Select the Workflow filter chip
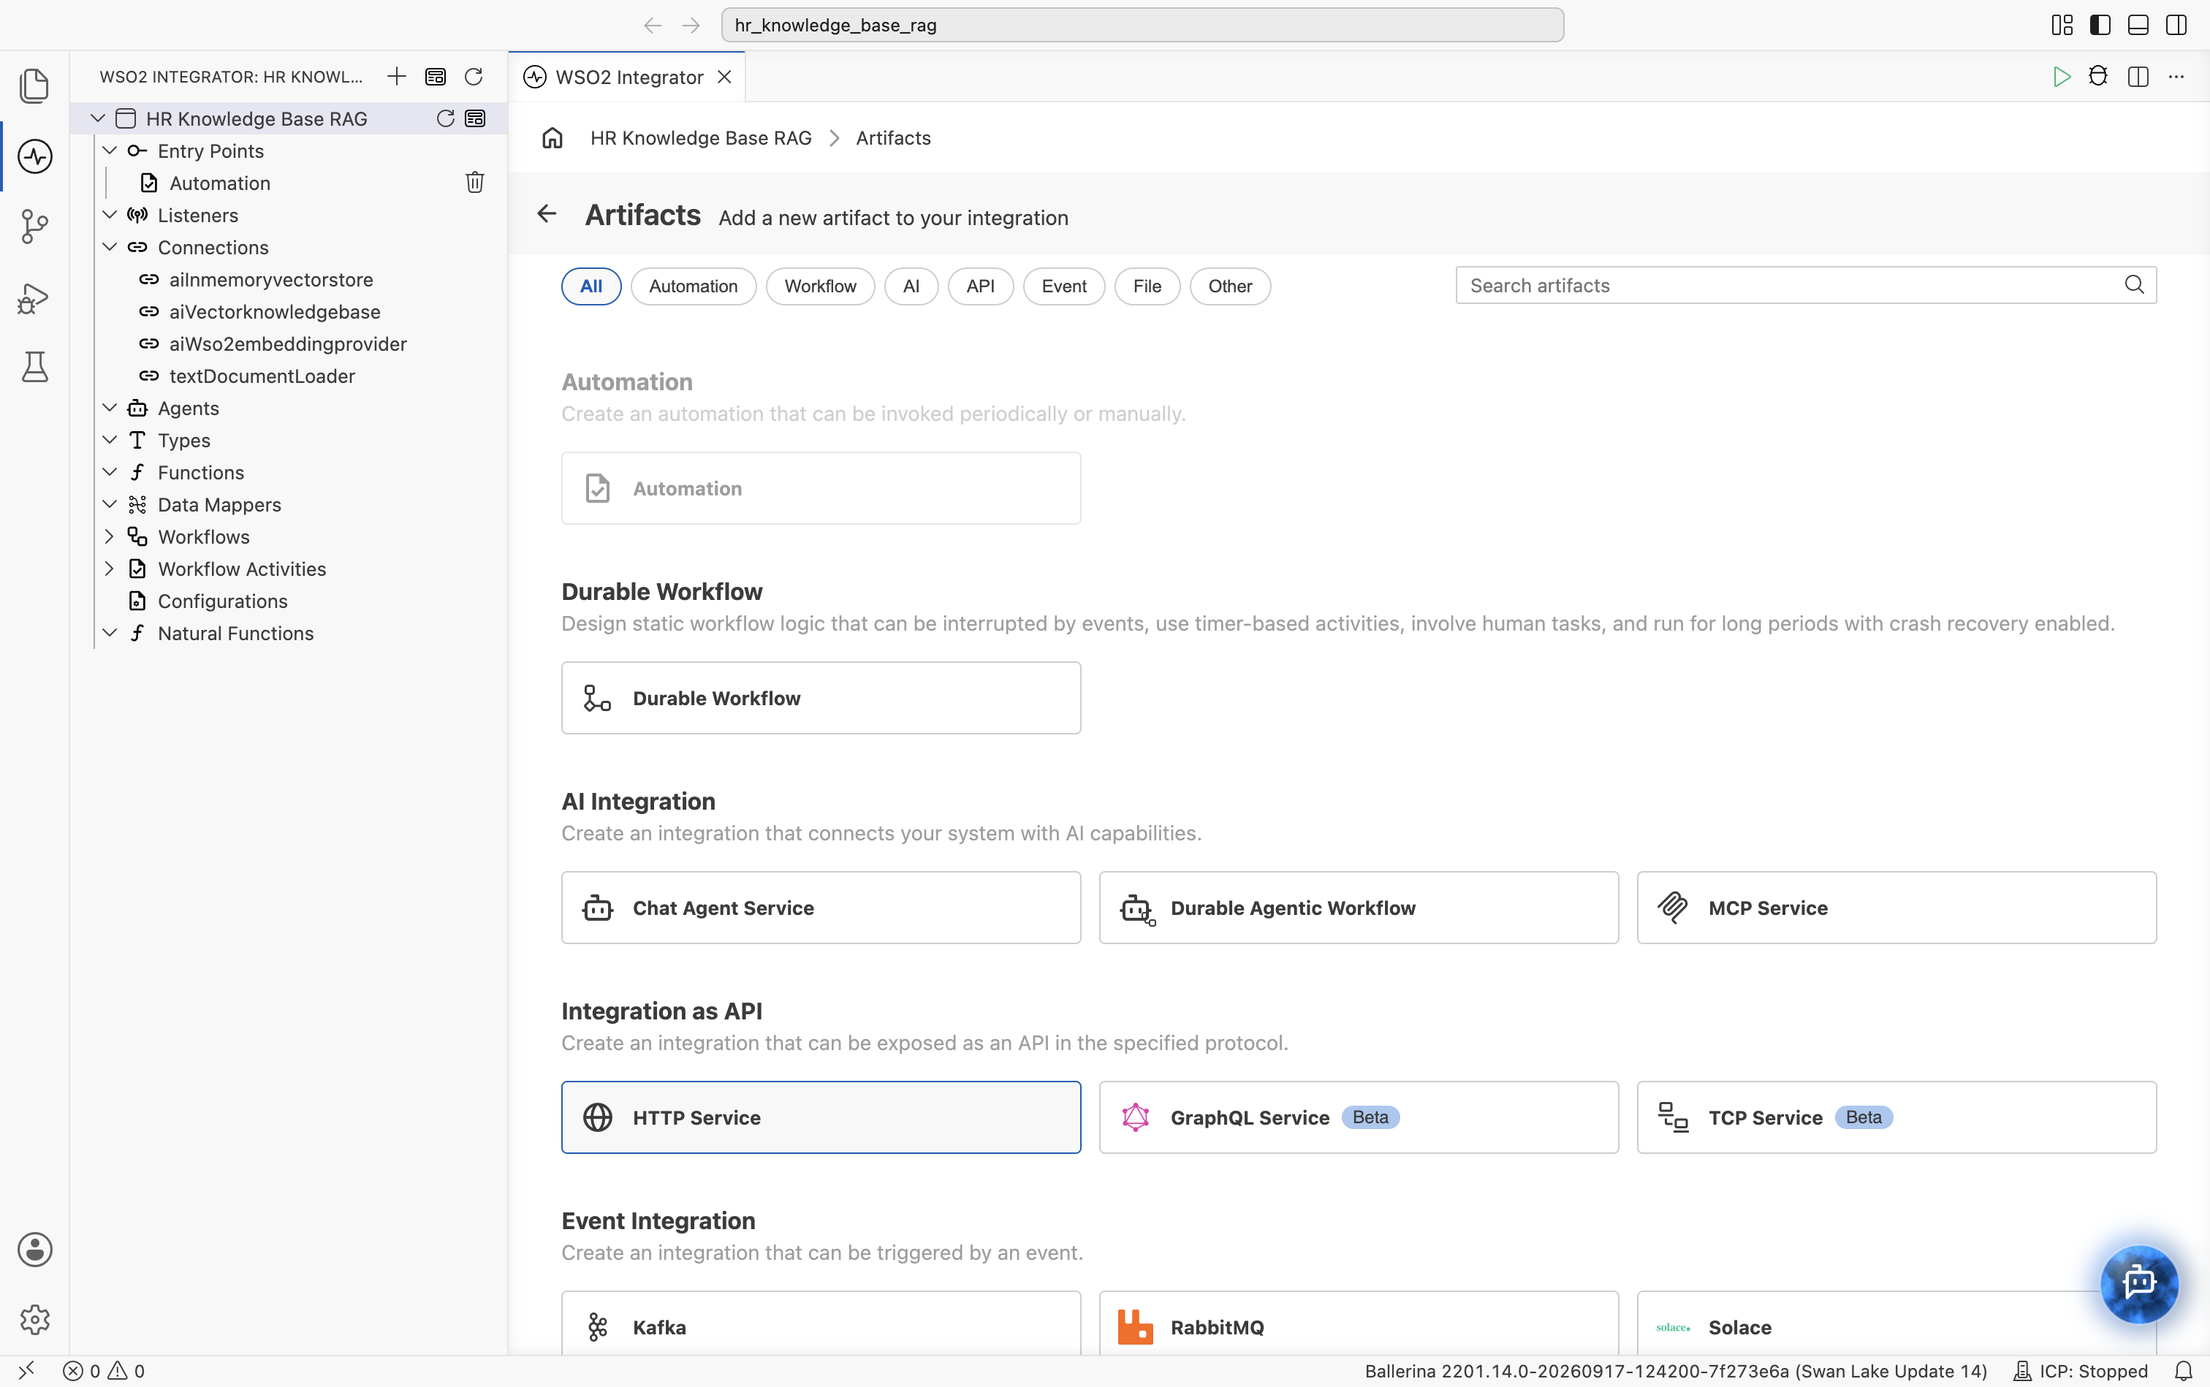The image size is (2210, 1387). pyautogui.click(x=820, y=286)
